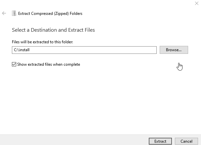
Task: Click the 'Files will be extracted to this folder:' label
Action: [42, 42]
